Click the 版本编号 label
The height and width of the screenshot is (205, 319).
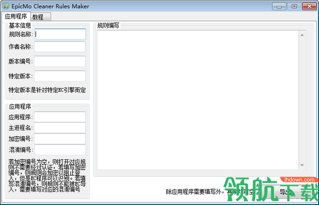click(x=21, y=61)
